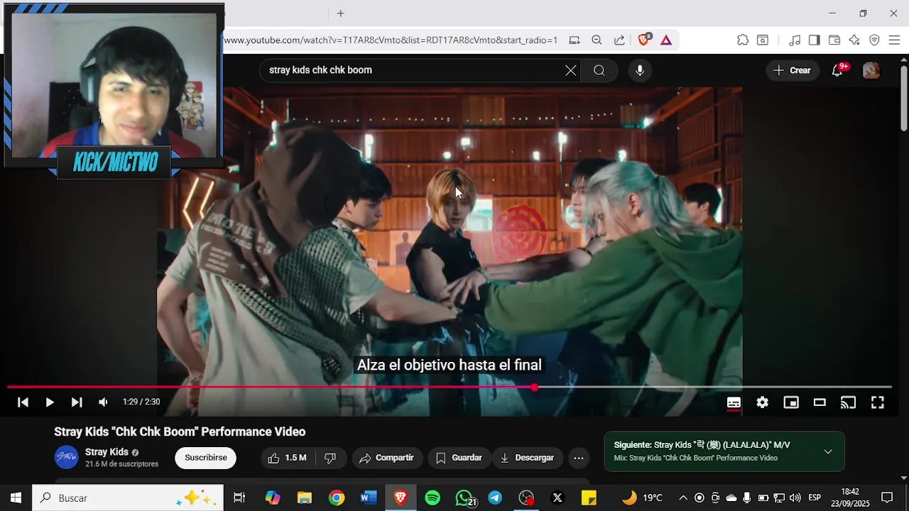Open Windows Task View
Screen dimensions: 909x511
[x=239, y=498]
